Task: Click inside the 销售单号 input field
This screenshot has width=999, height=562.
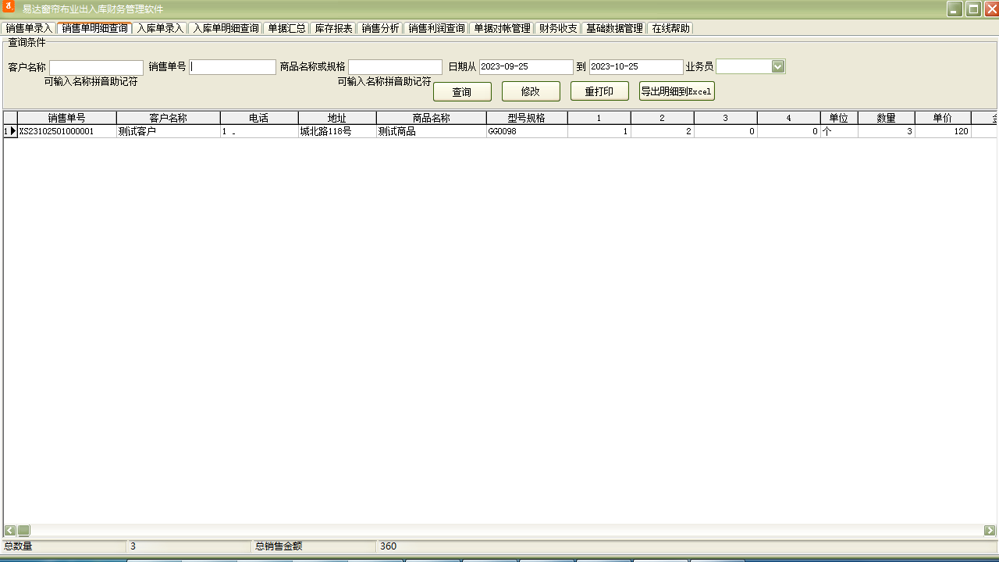Action: (x=232, y=66)
